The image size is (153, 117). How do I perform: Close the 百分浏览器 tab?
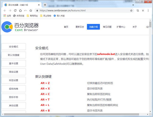(39, 5)
